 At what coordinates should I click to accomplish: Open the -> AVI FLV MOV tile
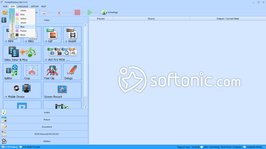pyautogui.click(x=62, y=53)
